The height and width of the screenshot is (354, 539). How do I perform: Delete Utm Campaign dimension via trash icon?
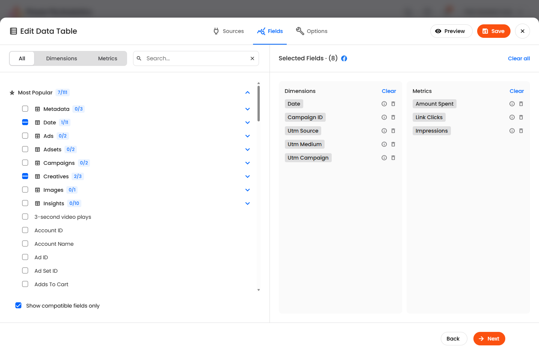[393, 158]
